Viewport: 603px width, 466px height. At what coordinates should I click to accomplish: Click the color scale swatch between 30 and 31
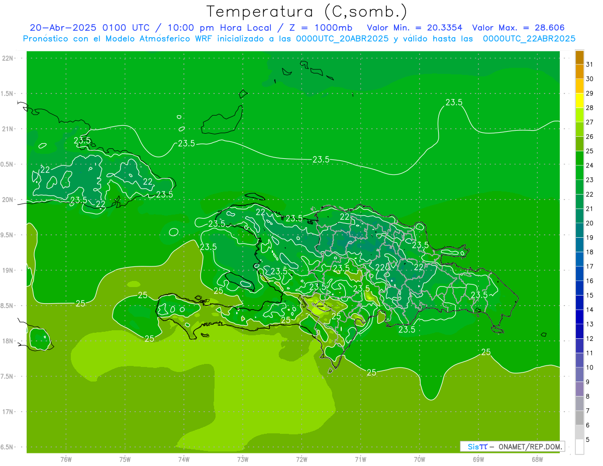pyautogui.click(x=580, y=72)
